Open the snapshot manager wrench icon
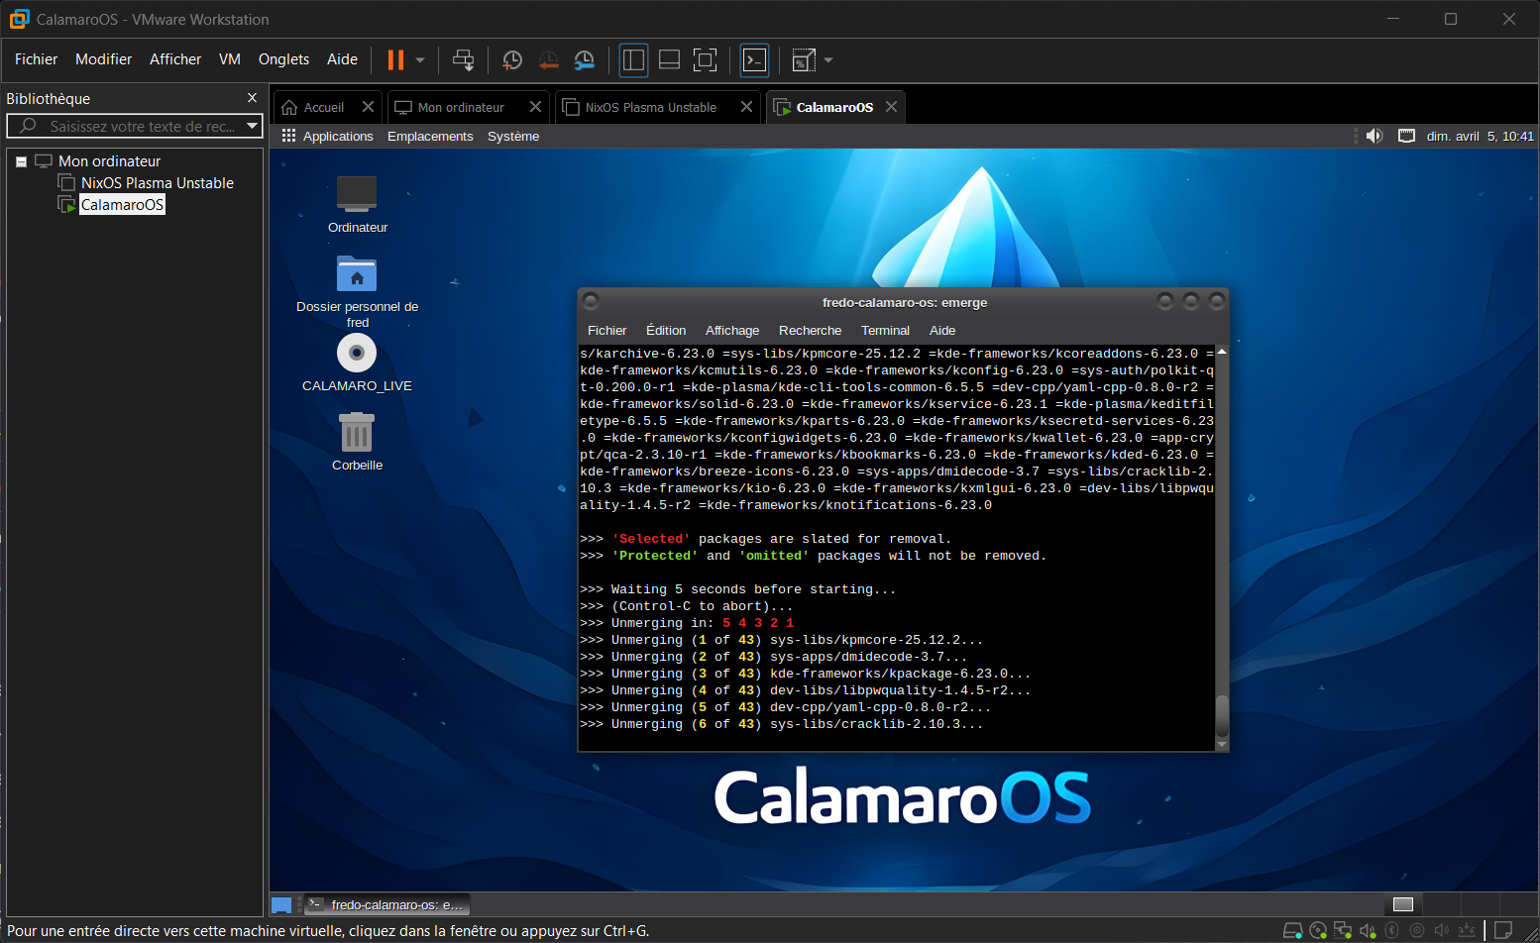The width and height of the screenshot is (1540, 943). pyautogui.click(x=585, y=60)
